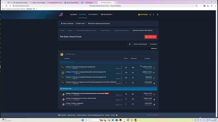The height and width of the screenshot is (122, 218).
Task: Click the browser back arrow
Action: click(2, 6)
